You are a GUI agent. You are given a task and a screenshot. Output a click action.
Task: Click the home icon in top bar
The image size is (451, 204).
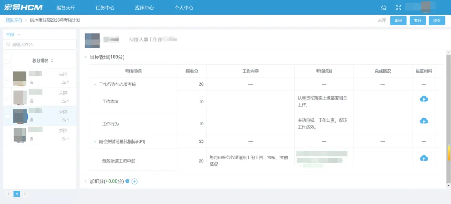point(383,8)
